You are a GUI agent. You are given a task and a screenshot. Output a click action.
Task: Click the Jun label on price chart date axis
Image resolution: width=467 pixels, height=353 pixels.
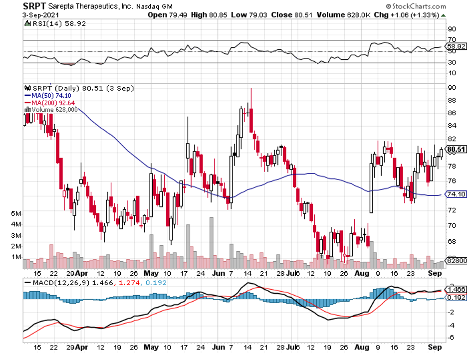coord(219,273)
